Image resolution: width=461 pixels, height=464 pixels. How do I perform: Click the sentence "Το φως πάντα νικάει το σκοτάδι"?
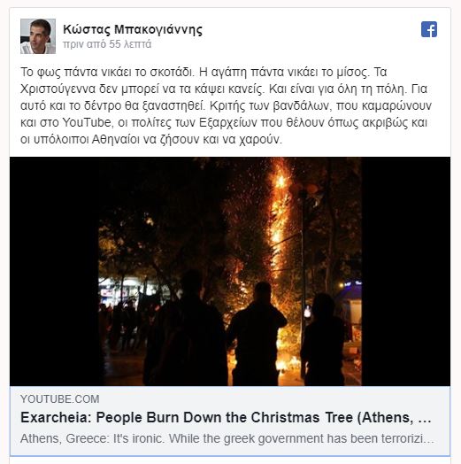point(107,72)
